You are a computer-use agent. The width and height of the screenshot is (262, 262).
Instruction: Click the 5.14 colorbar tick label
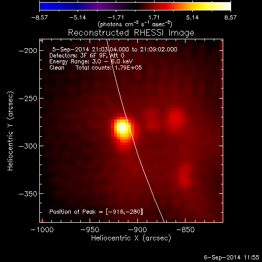[x=192, y=17]
